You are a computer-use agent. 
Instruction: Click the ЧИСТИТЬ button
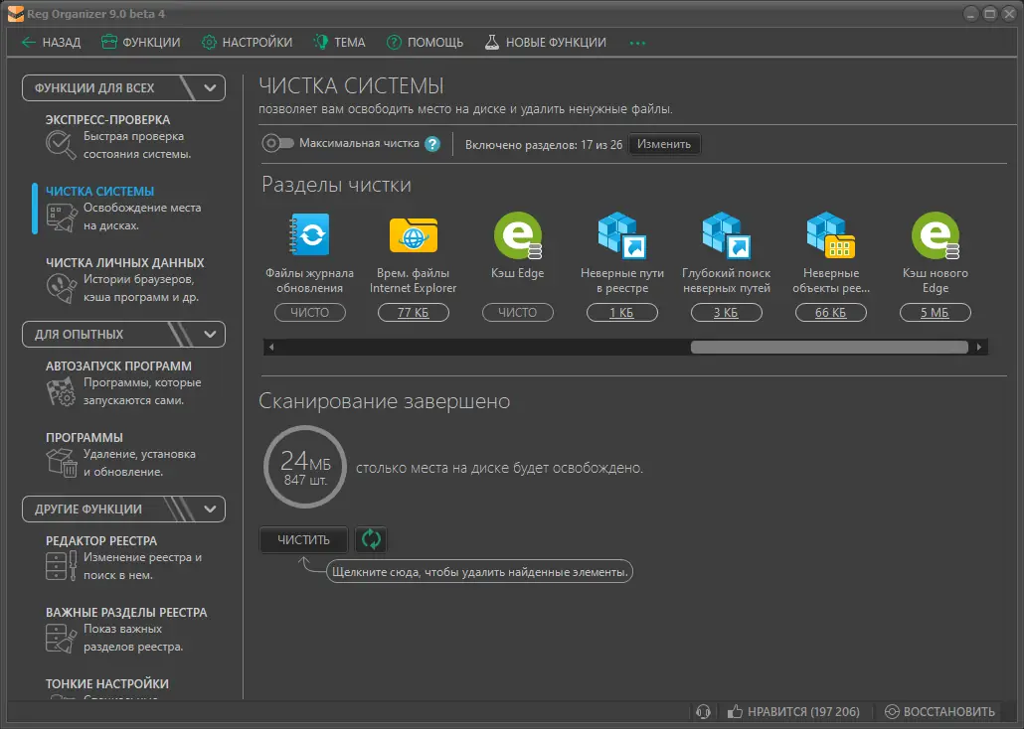click(303, 539)
